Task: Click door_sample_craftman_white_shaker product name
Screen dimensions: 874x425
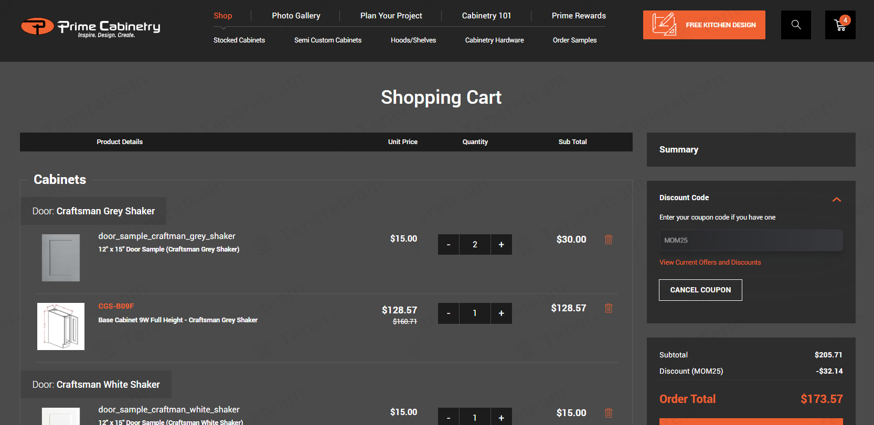Action: pyautogui.click(x=169, y=410)
